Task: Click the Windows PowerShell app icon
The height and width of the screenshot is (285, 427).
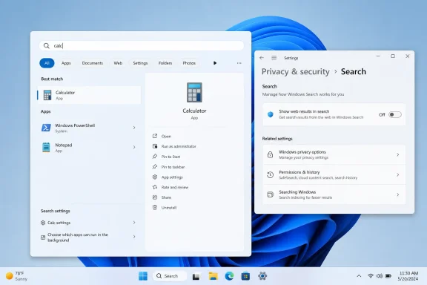Action: coord(46,128)
